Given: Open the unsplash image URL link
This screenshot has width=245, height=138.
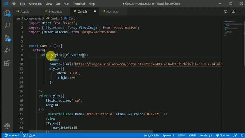Looking at the screenshot, I should click(x=149, y=64).
